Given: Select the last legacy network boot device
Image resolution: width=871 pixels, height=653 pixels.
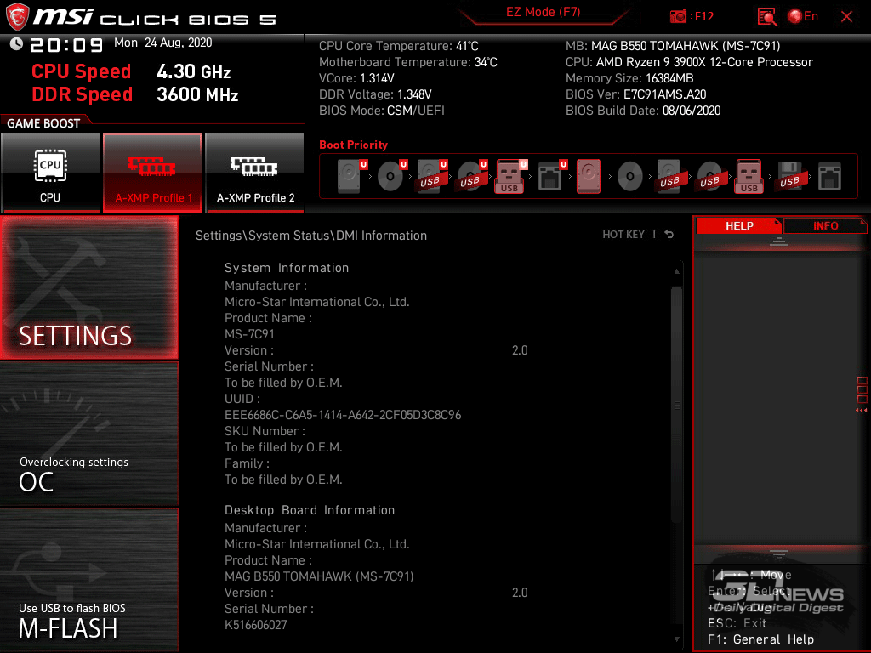Looking at the screenshot, I should pyautogui.click(x=829, y=176).
